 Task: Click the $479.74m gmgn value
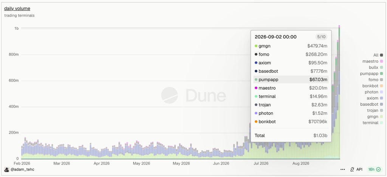[x=317, y=46]
